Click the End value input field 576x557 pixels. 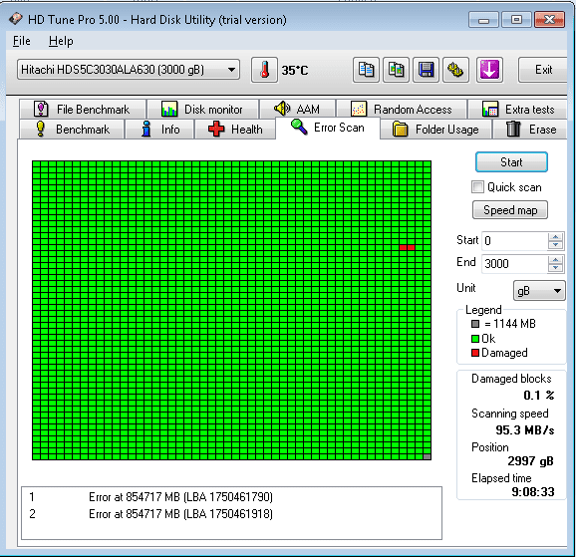[x=514, y=263]
